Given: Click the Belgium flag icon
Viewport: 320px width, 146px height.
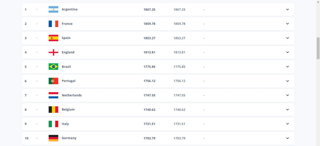Looking at the screenshot, I should coord(53,109).
